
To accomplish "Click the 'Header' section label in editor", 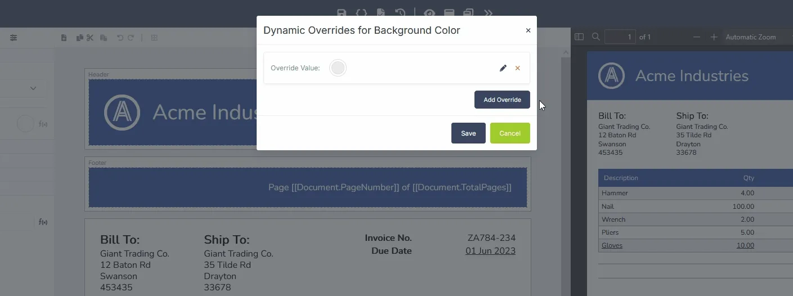I will pos(98,74).
